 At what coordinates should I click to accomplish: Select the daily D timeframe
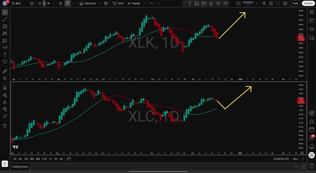point(44,3)
